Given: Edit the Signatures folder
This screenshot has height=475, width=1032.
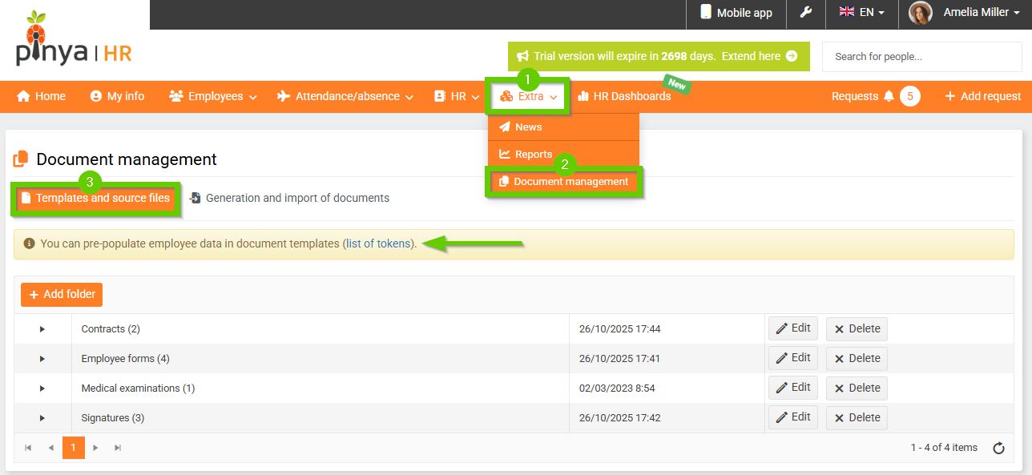Looking at the screenshot, I should pyautogui.click(x=793, y=417).
